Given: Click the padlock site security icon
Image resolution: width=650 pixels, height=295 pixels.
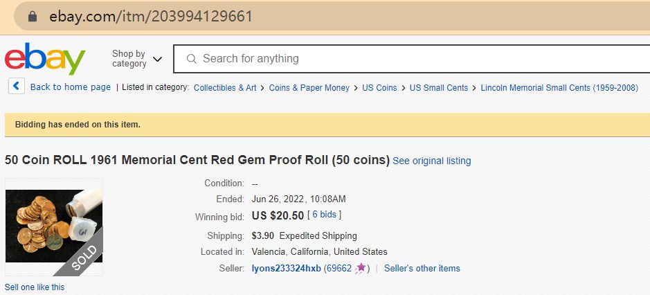Looking at the screenshot, I should point(31,17).
